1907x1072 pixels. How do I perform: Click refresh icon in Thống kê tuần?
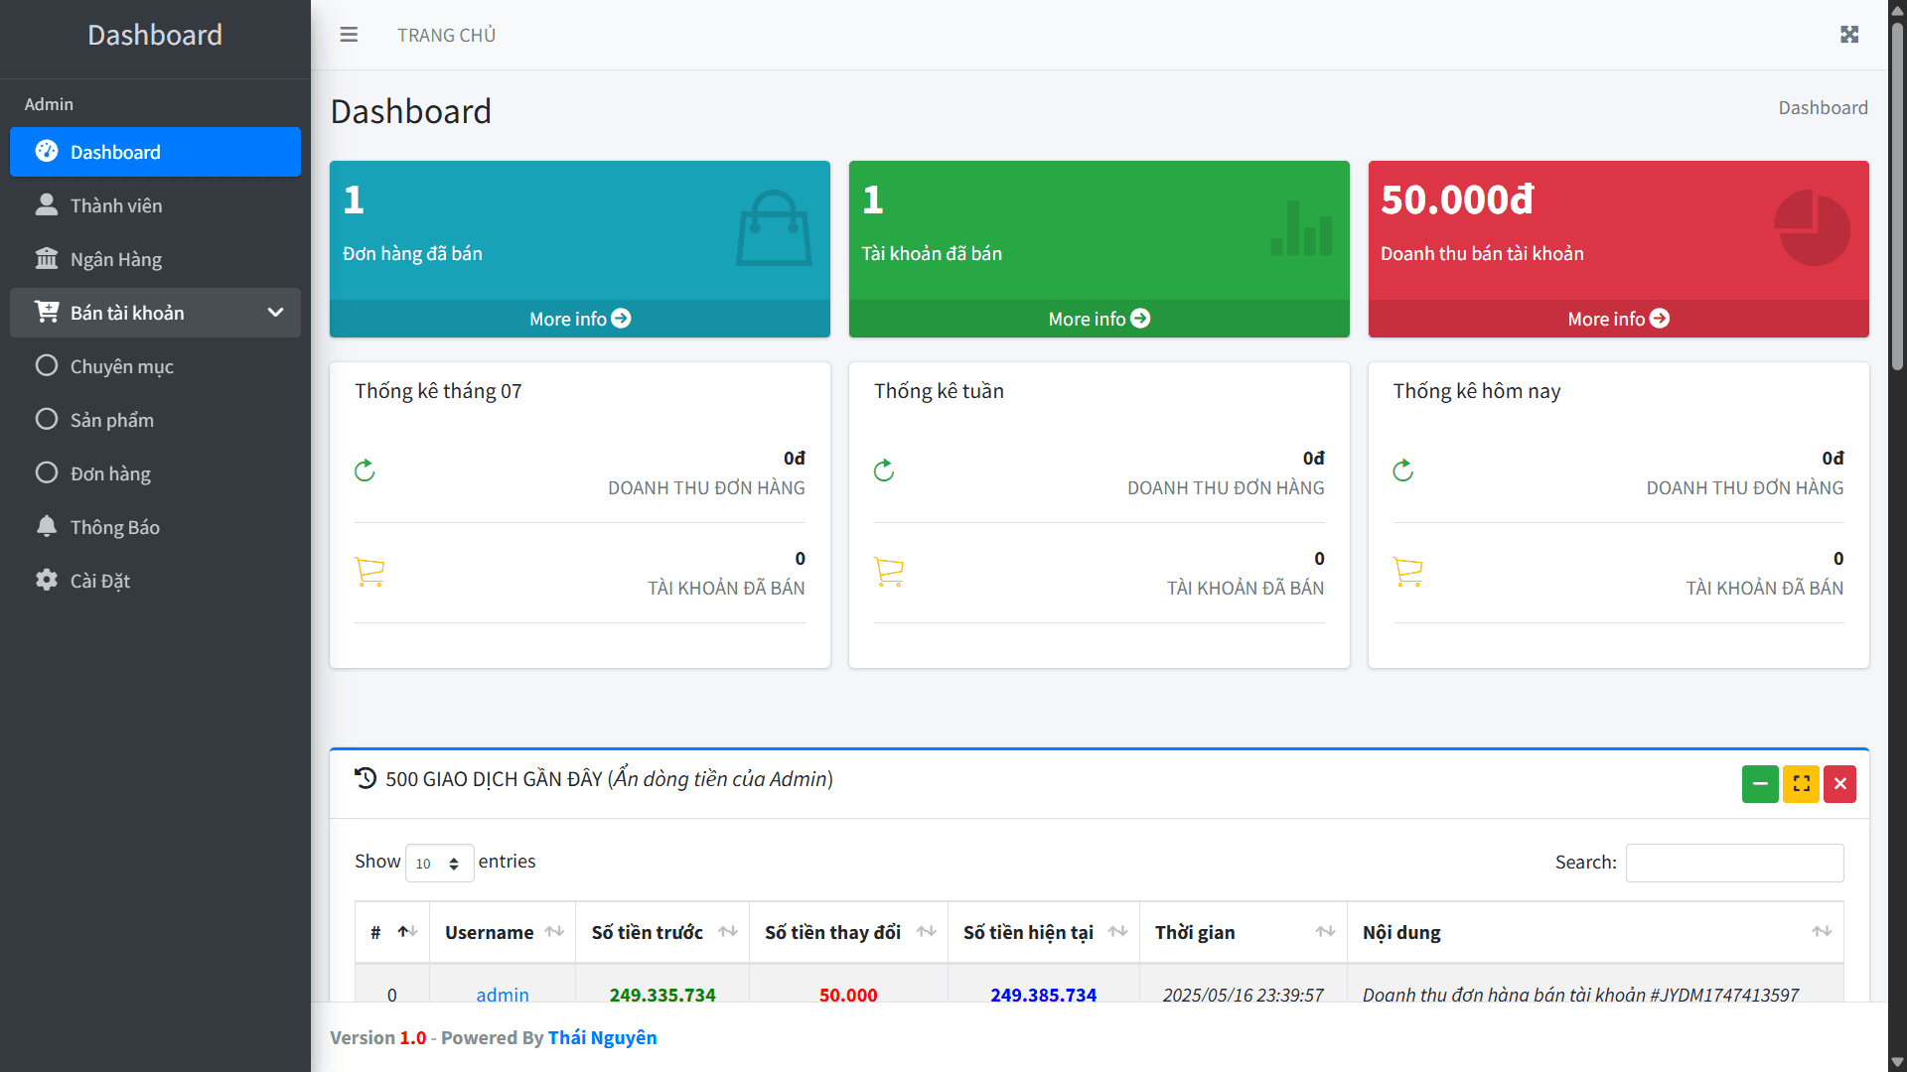pyautogui.click(x=884, y=470)
